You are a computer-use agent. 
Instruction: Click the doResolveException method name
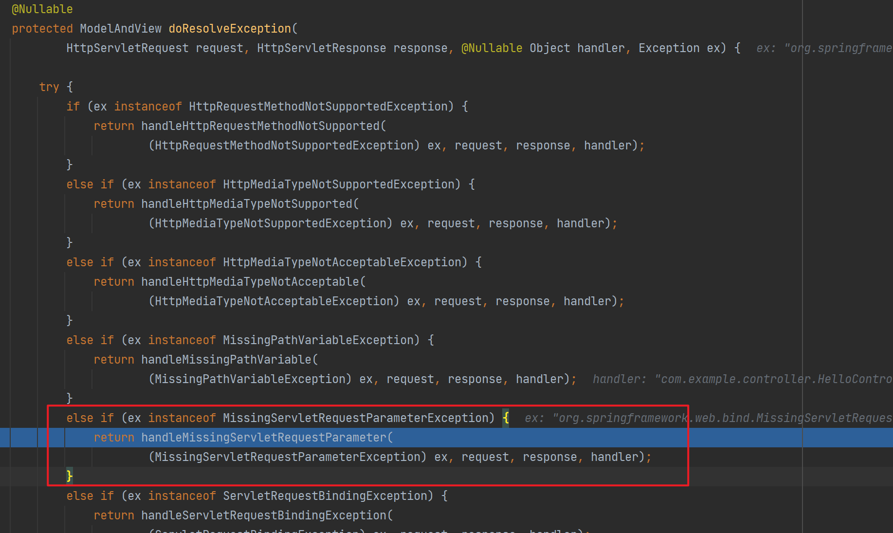pyautogui.click(x=229, y=29)
